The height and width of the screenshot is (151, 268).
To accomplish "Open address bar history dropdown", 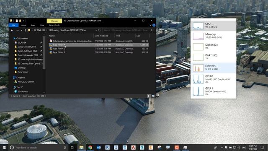I will tap(96, 30).
